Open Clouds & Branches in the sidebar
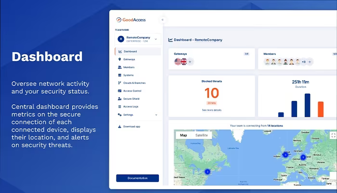This screenshot has width=337, height=193. click(x=134, y=83)
